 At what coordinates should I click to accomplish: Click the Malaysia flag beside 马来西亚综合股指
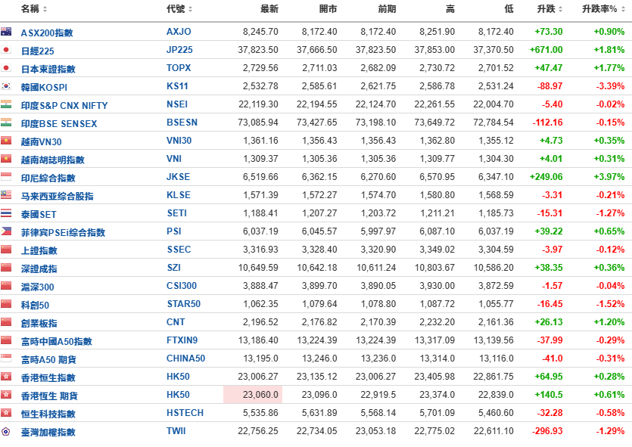coord(5,195)
